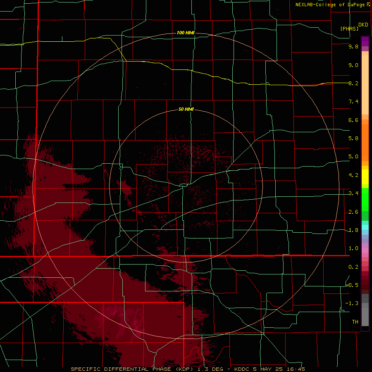Click the 0.2 scale value
Viewport: 372px width, 372px height.
[x=353, y=267]
